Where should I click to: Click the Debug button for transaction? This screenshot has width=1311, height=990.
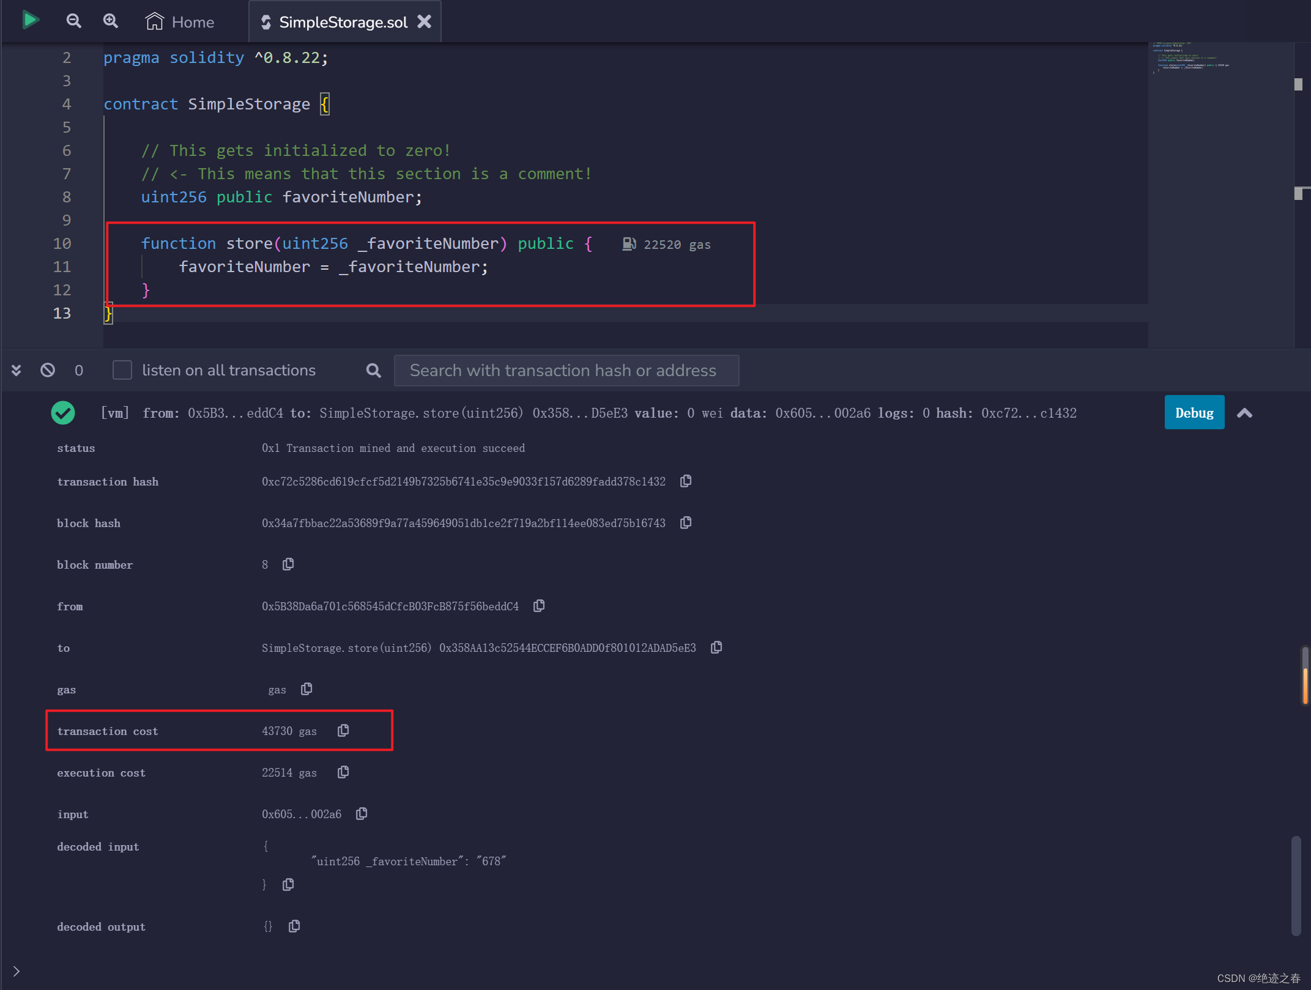(1195, 413)
